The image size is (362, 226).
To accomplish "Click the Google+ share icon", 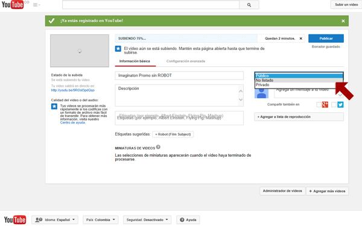I will 325,105.
